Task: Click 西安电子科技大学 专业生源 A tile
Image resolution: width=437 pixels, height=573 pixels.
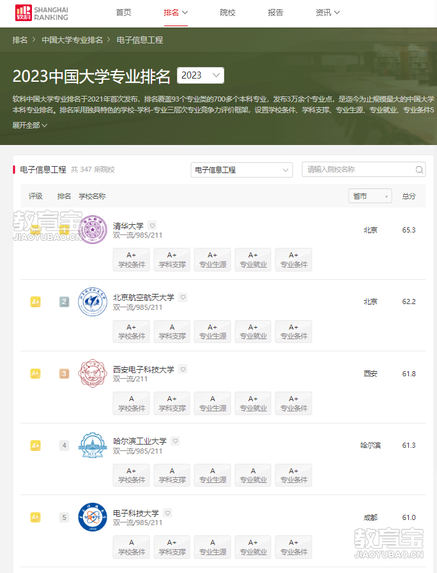Action: click(213, 403)
